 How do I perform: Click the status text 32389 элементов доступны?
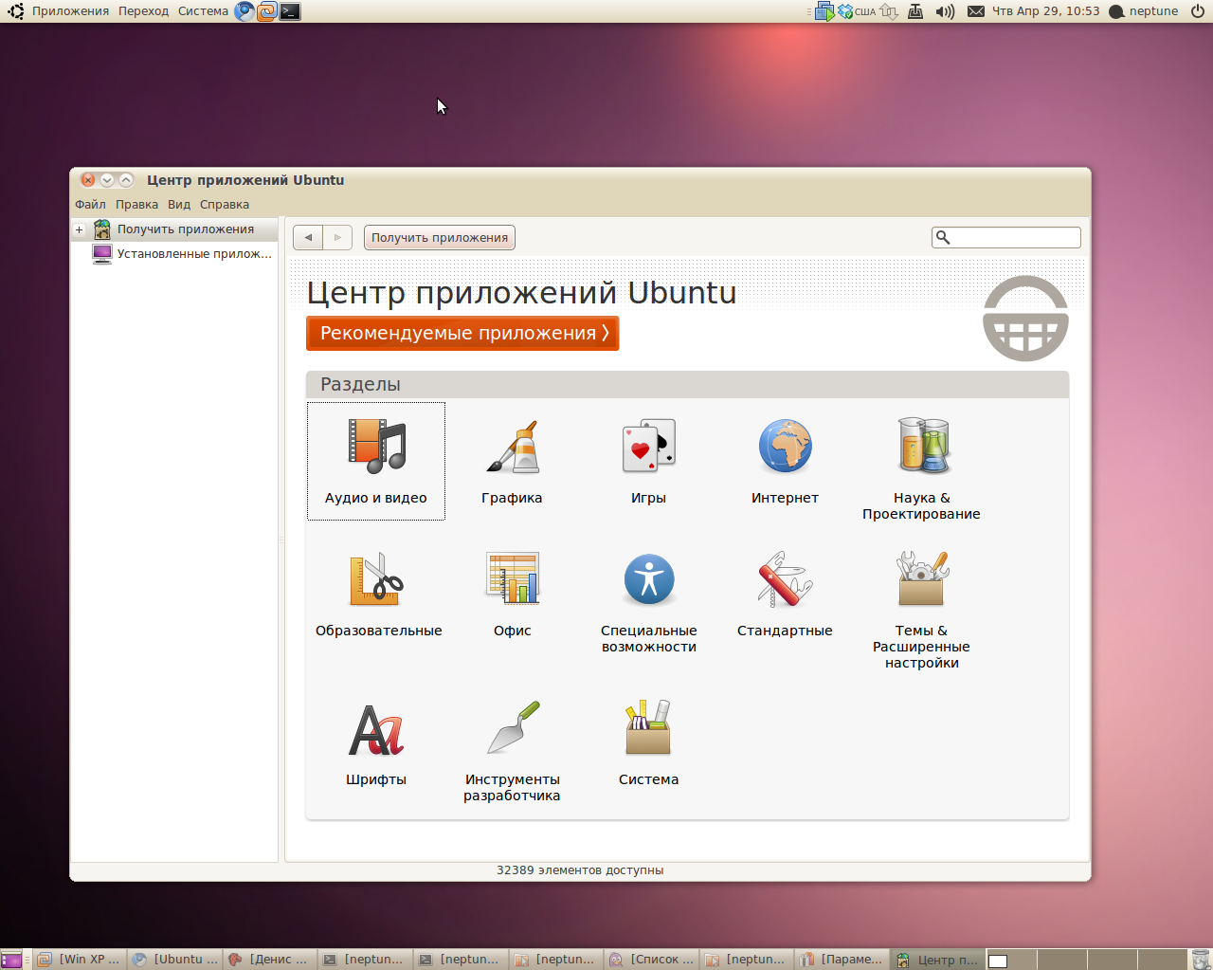[x=580, y=870]
